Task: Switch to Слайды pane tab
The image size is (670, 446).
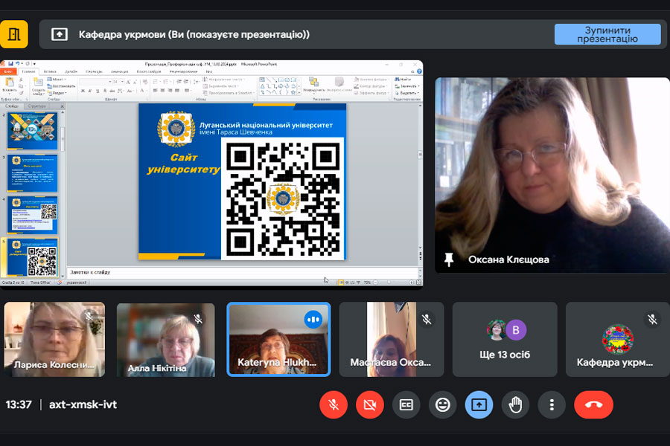Action: (12, 106)
